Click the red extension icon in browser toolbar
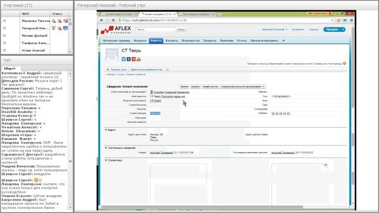The height and width of the screenshot is (213, 379). [338, 20]
